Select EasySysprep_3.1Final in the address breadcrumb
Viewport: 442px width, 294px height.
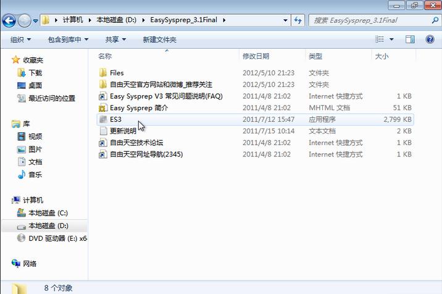coord(183,20)
